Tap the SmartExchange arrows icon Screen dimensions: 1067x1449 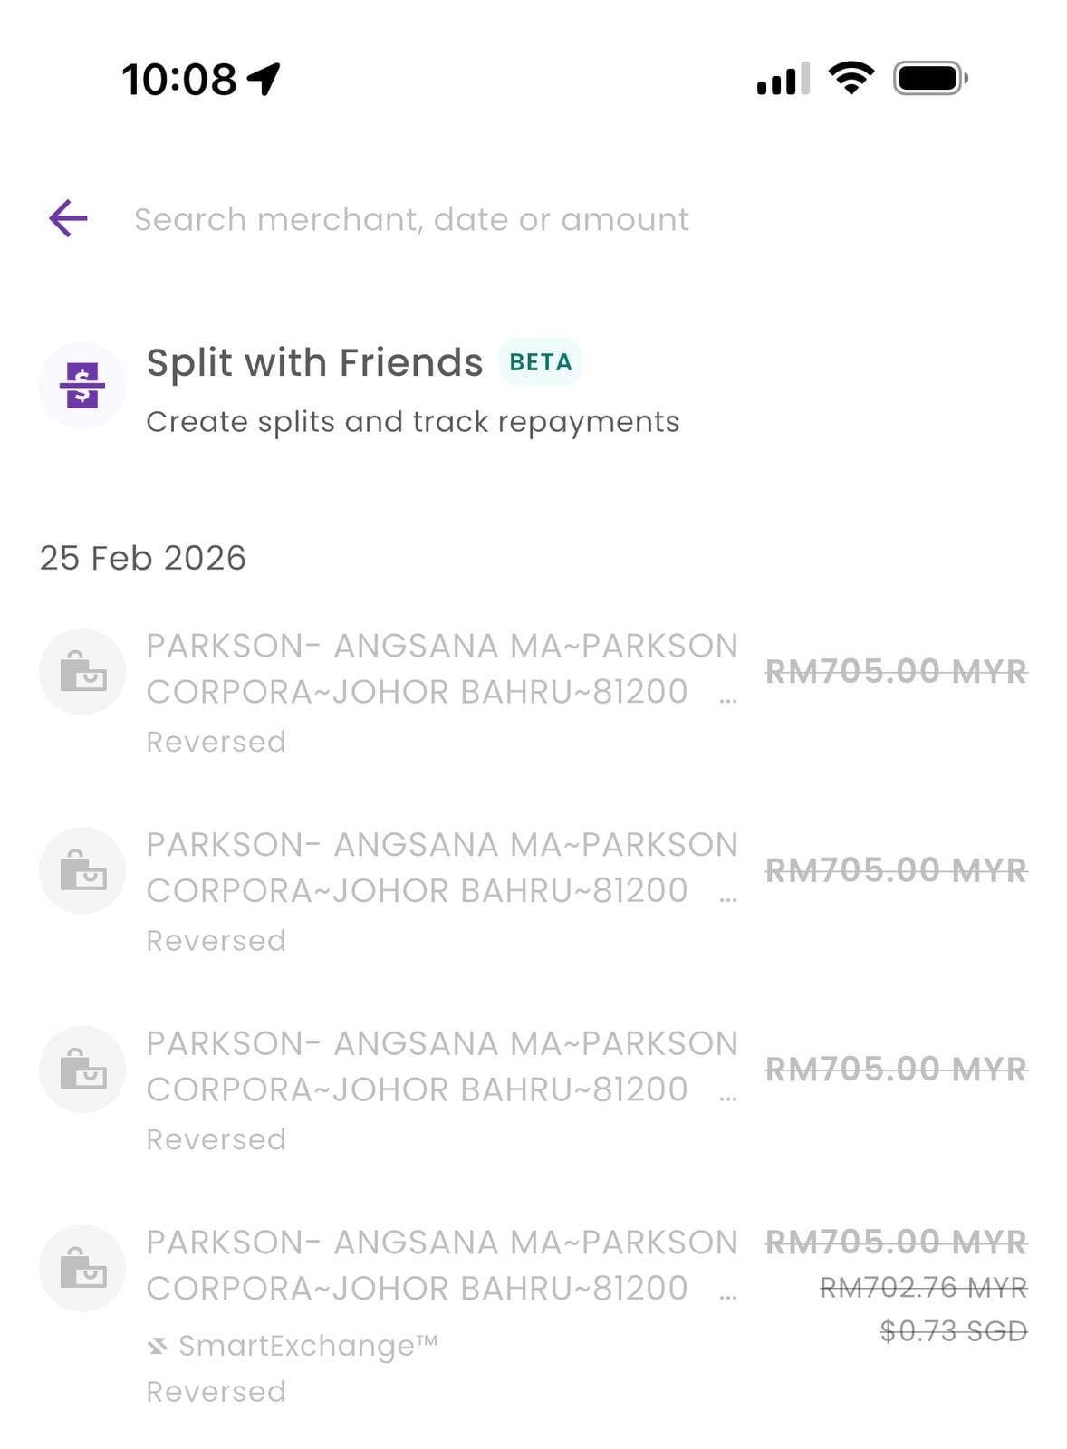click(158, 1347)
